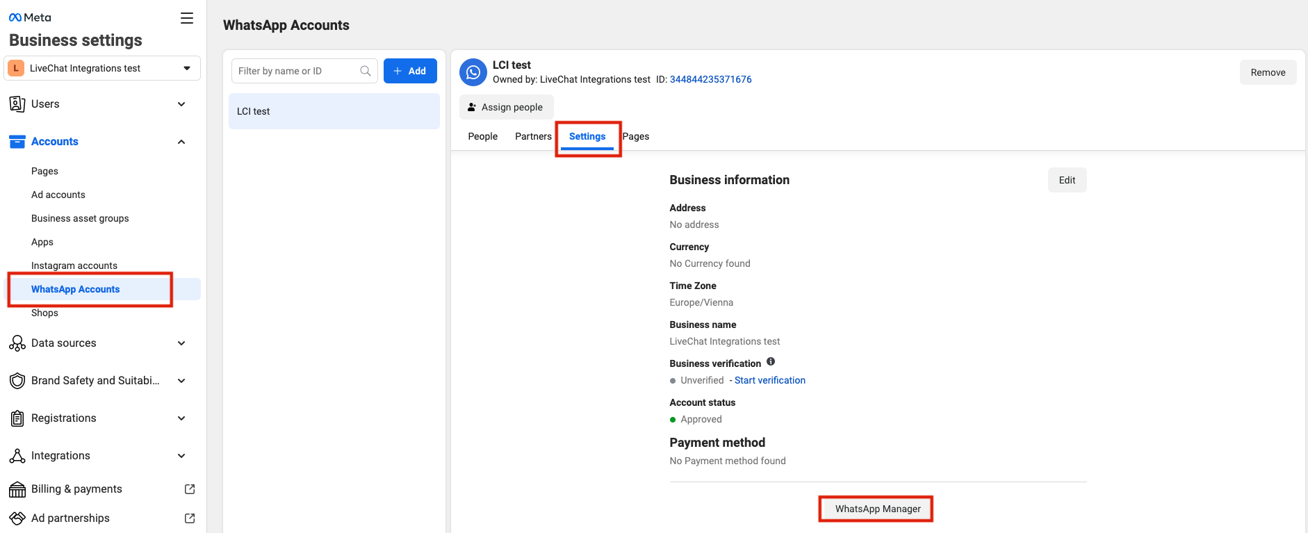
Task: Click the Ad partnerships label
Action: [x=70, y=518]
